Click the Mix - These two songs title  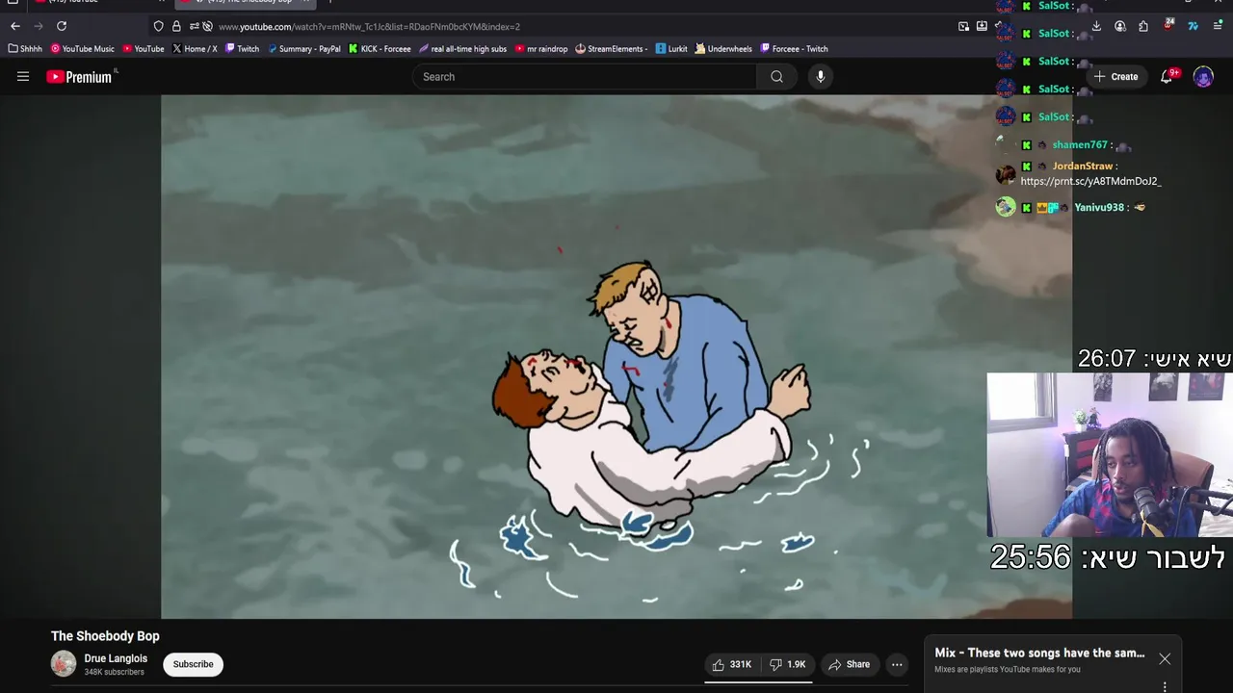[x=1039, y=653]
